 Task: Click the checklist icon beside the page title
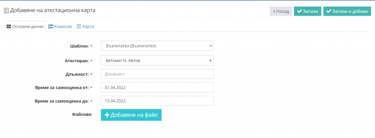pos(7,11)
